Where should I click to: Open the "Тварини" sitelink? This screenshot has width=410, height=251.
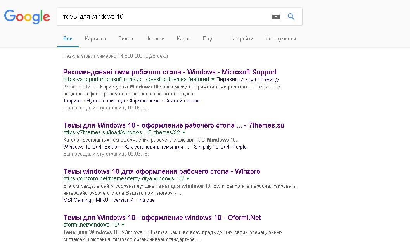(73, 100)
